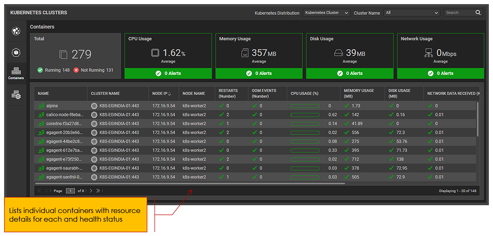Click the container icon next to calico-node

[41, 115]
